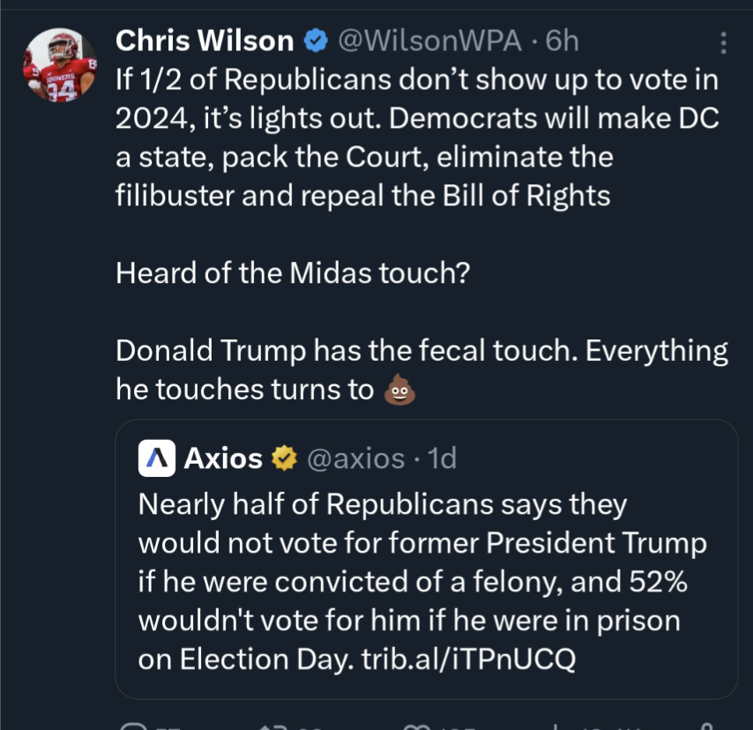Click blue verified badge beside Chris Wilson

[x=315, y=40]
